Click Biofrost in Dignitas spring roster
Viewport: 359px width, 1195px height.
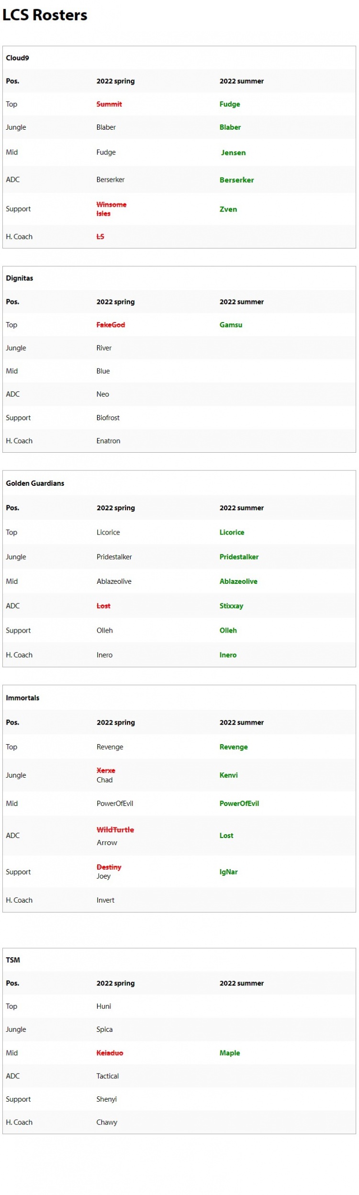[108, 417]
